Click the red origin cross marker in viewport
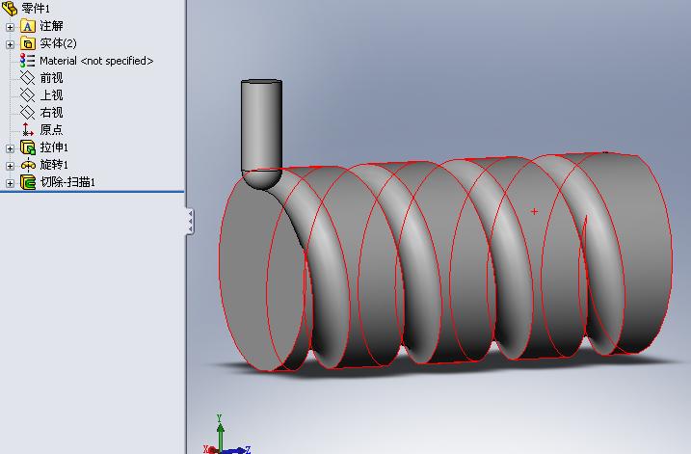This screenshot has width=691, height=454. tap(535, 211)
